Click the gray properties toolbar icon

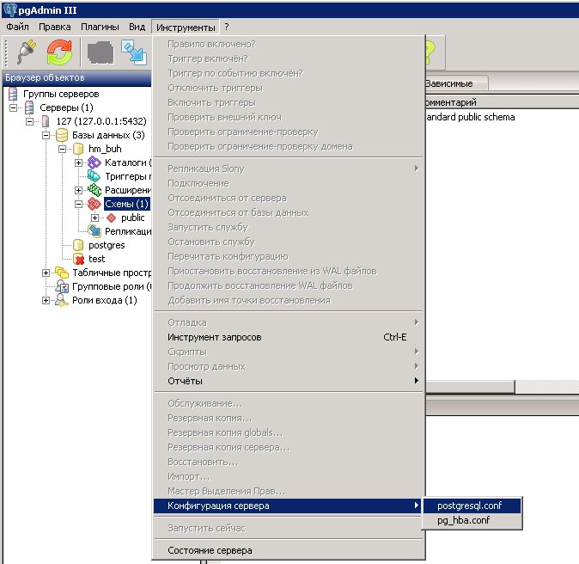pyautogui.click(x=100, y=52)
